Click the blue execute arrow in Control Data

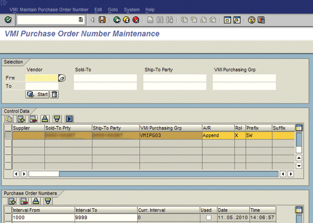coord(69,119)
